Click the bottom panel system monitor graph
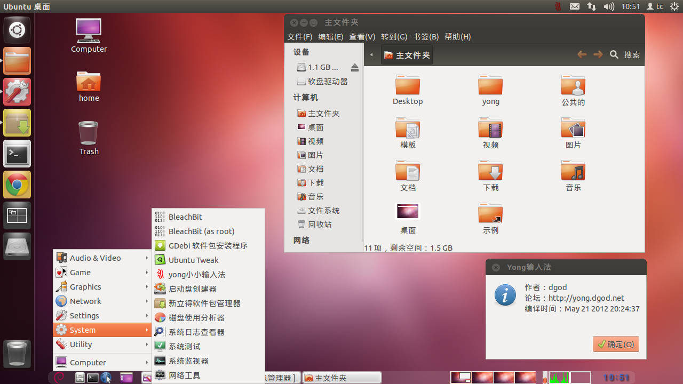 [559, 378]
